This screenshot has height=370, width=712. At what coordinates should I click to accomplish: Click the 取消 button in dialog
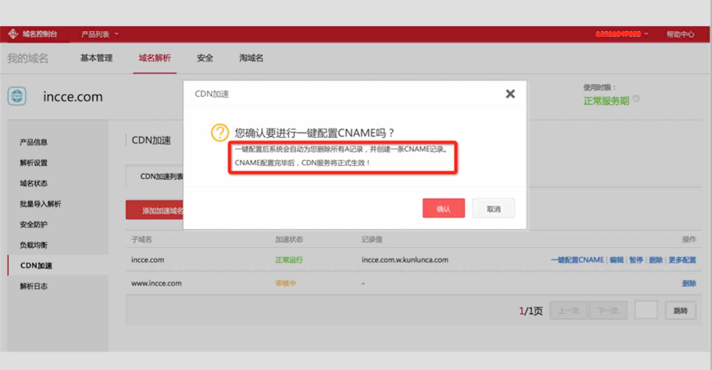coord(494,208)
